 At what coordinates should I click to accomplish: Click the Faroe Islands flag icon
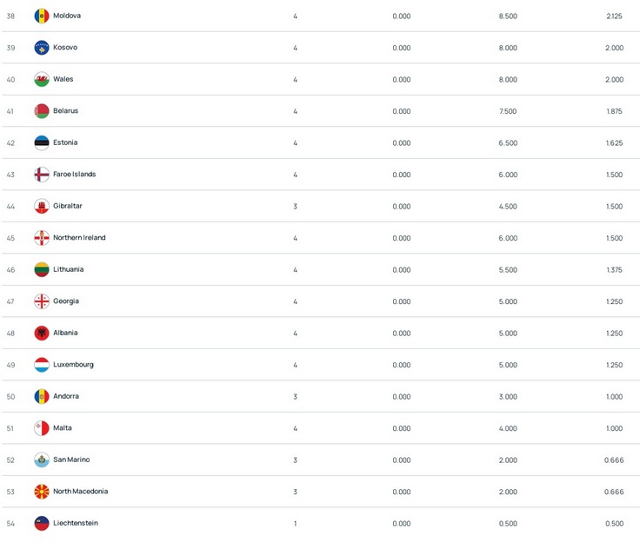[x=42, y=175]
